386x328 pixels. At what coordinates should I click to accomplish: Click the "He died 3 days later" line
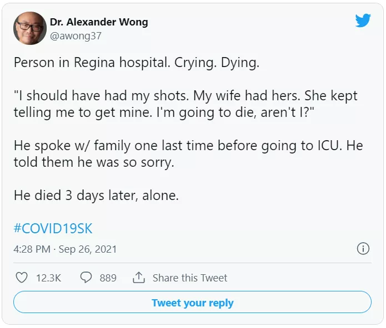[x=96, y=195]
